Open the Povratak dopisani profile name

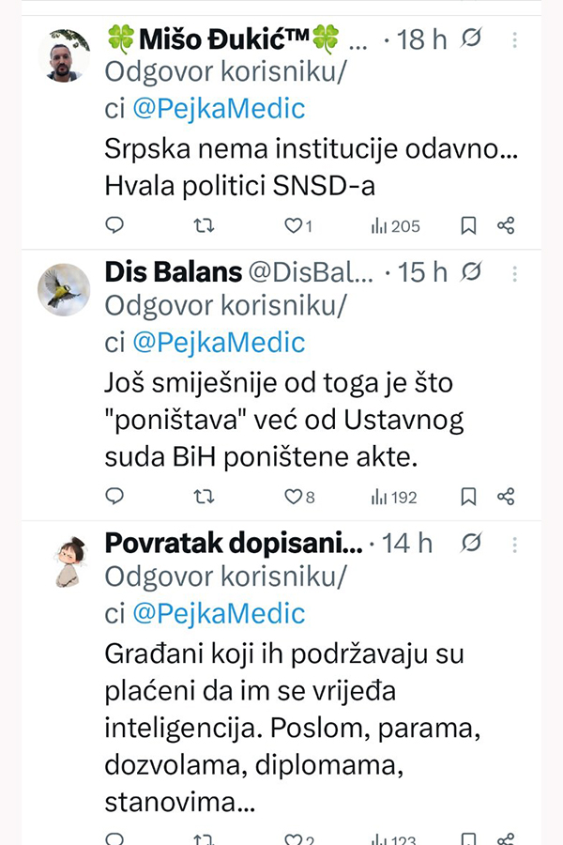click(x=233, y=544)
